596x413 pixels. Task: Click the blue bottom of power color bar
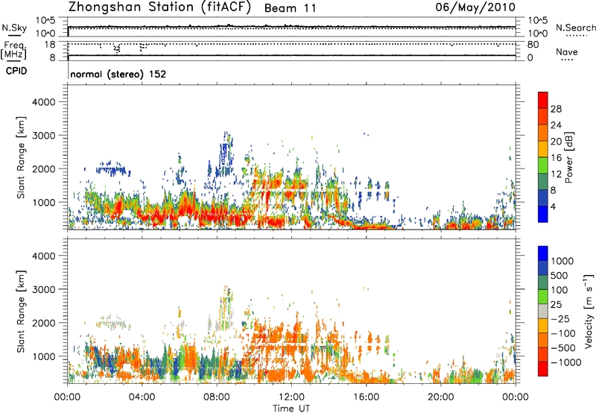[543, 215]
